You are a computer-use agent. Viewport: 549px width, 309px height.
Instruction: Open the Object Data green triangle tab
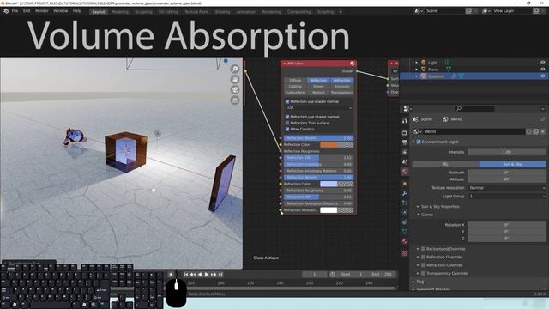405,231
